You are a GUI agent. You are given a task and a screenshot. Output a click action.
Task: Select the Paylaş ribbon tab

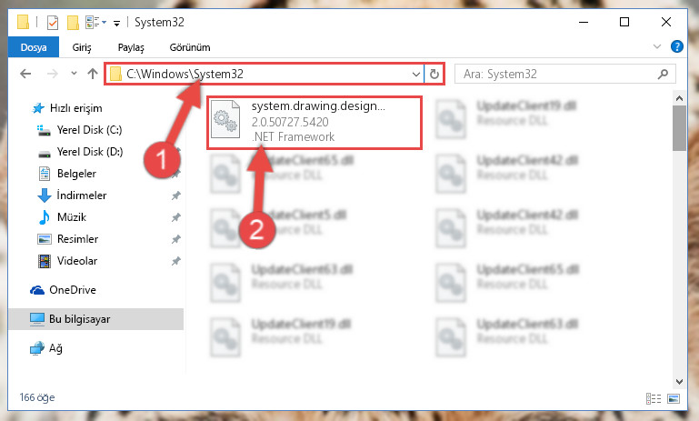[x=131, y=47]
